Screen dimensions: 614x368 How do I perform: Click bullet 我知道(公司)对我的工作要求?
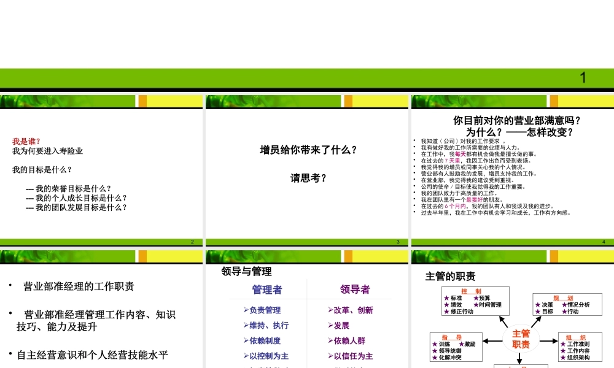pos(463,141)
